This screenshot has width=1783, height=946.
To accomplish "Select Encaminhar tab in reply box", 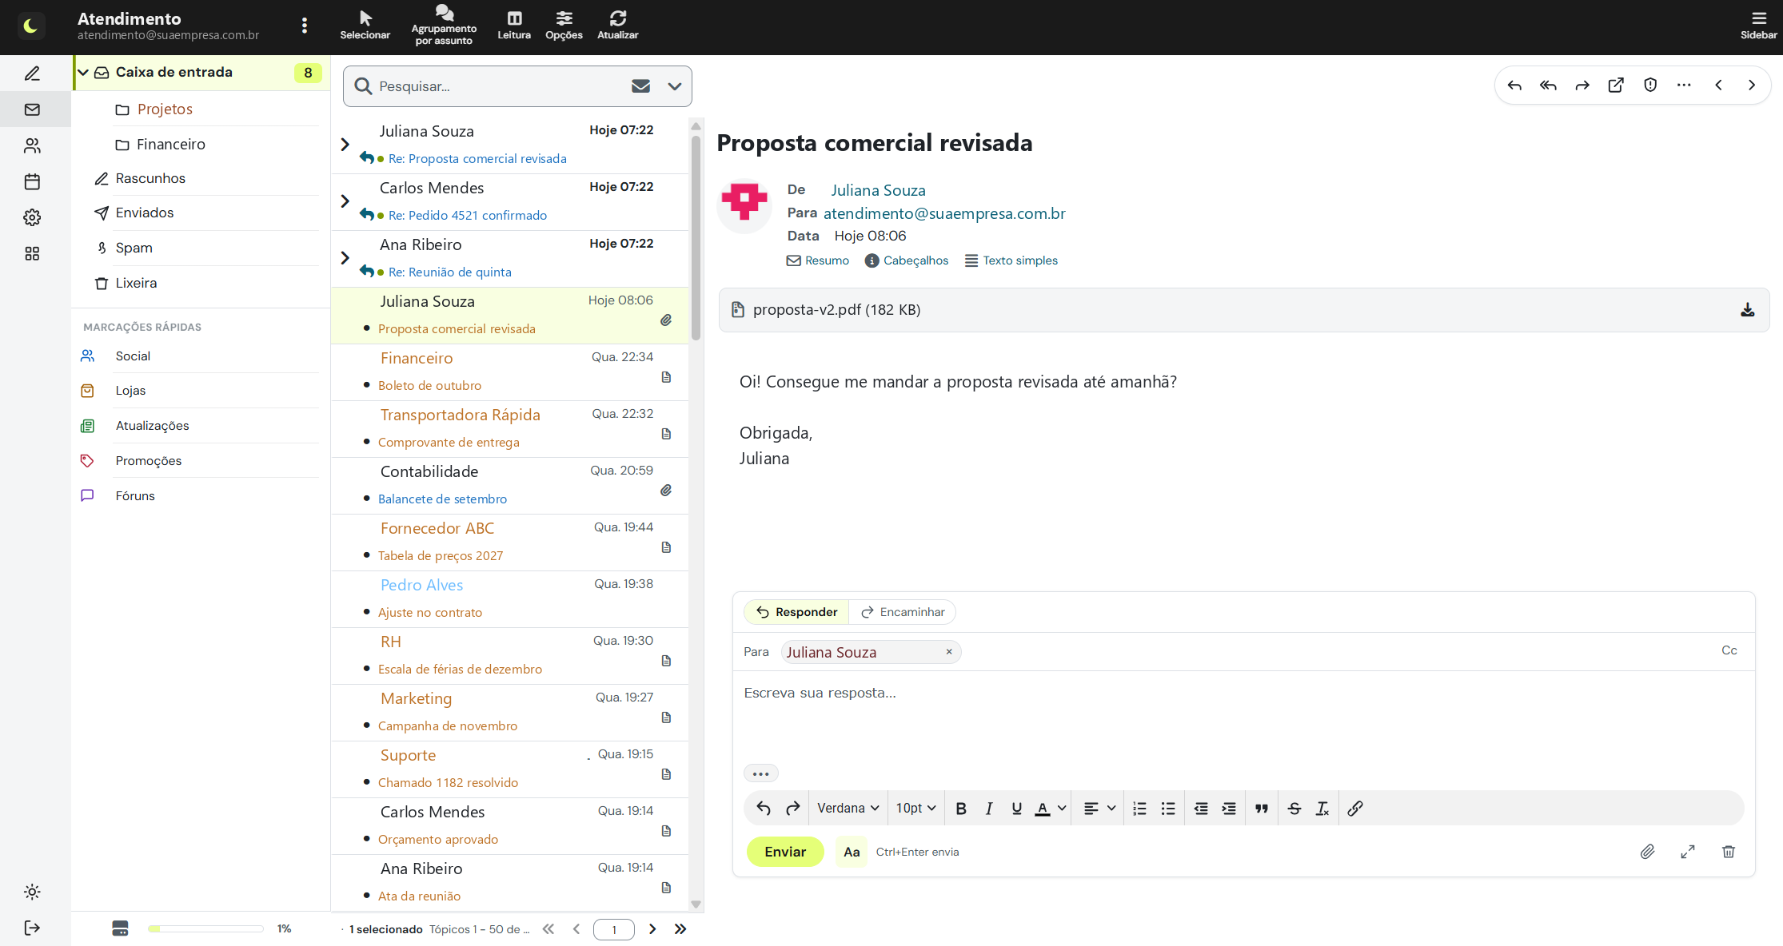I will click(903, 612).
